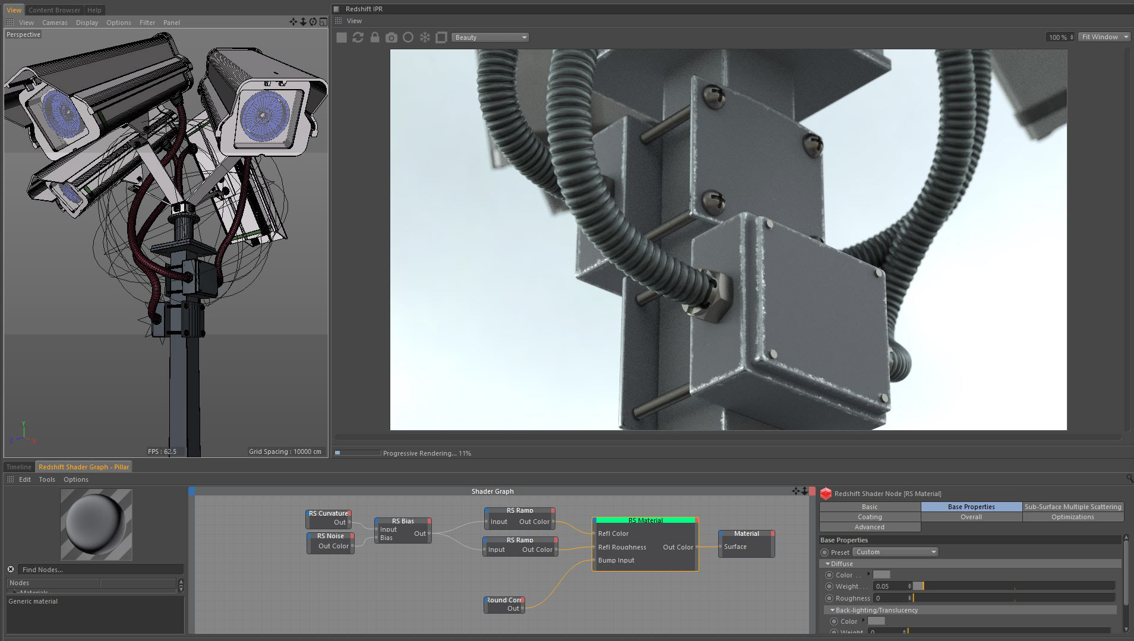Open the Panel menu in the viewport
The image size is (1134, 641).
[172, 23]
